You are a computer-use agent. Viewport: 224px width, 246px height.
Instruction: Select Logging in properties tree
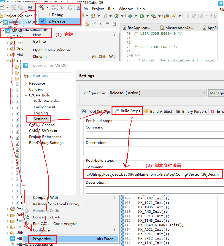41,113
